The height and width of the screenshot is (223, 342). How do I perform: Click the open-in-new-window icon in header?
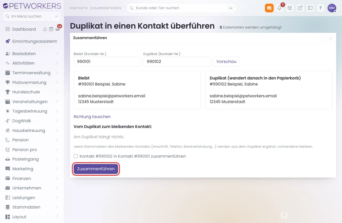[300, 8]
